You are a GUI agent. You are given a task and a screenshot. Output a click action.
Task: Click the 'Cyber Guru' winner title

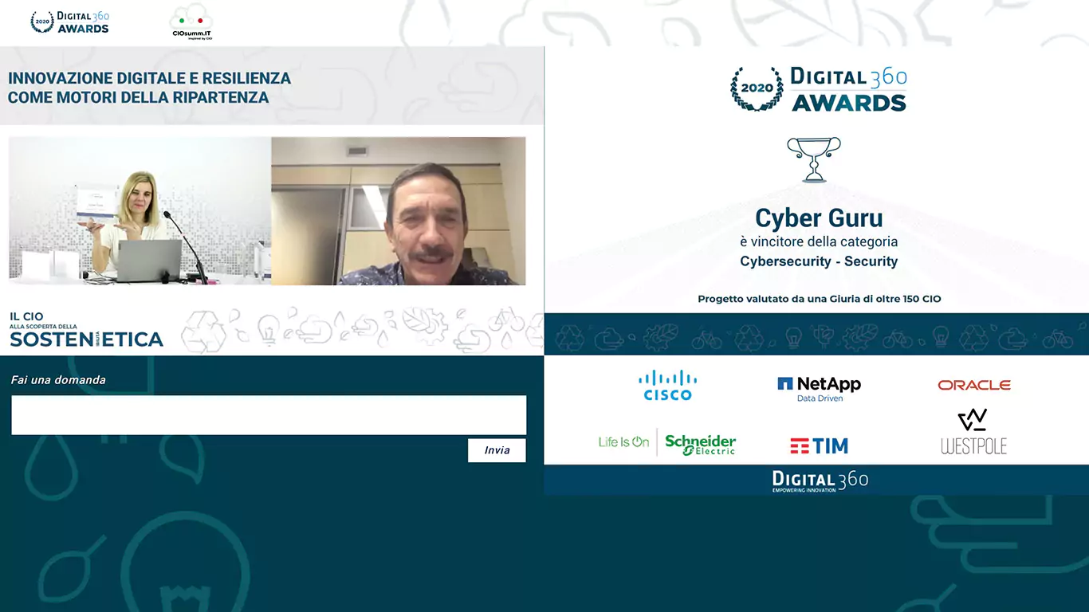(x=819, y=218)
